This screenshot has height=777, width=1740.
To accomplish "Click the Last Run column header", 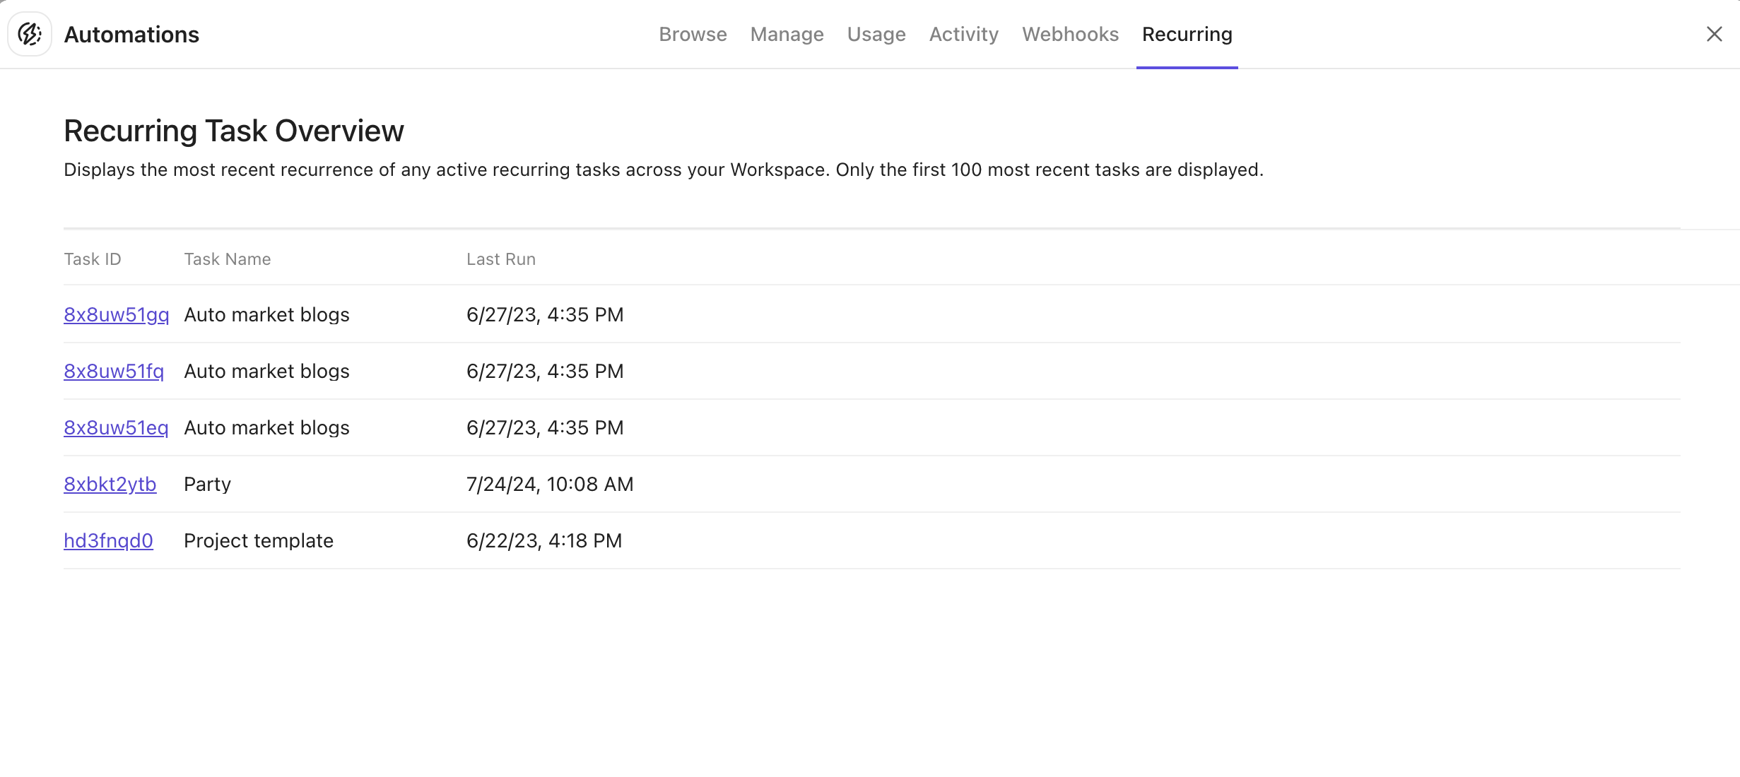I will coord(500,259).
